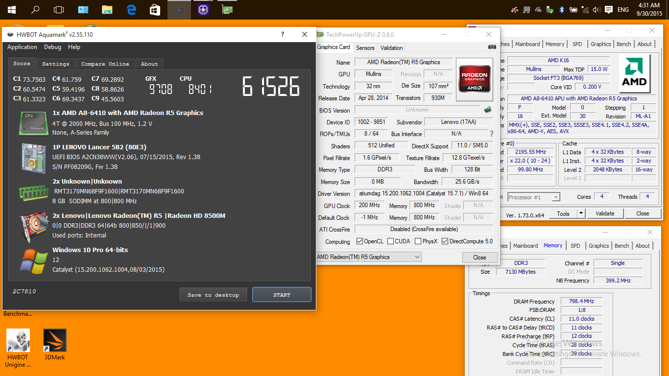
Task: Click the taskbar clock showing 4:31 AM
Action: (650, 9)
